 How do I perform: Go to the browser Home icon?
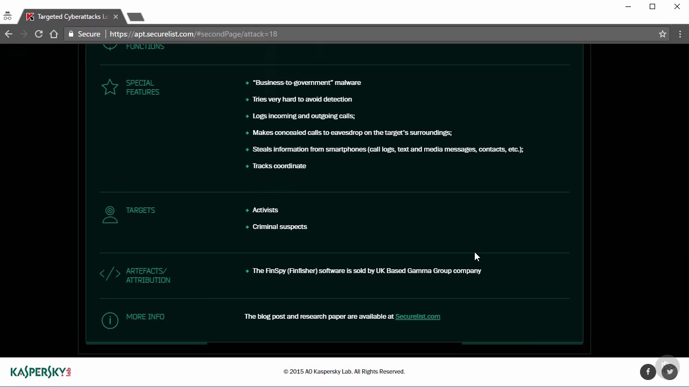pos(54,34)
